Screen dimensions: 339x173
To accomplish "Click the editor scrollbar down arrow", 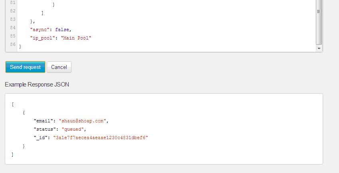I will click(x=319, y=49).
